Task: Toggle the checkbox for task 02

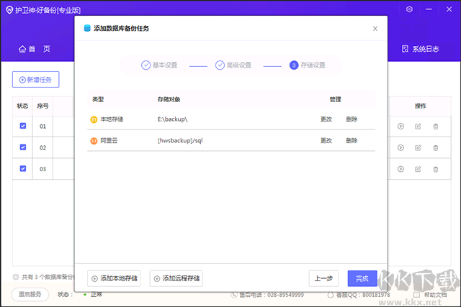Action: coord(22,147)
